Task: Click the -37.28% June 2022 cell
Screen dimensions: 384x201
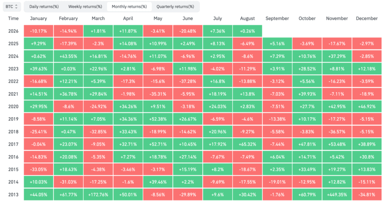Action: pos(188,81)
